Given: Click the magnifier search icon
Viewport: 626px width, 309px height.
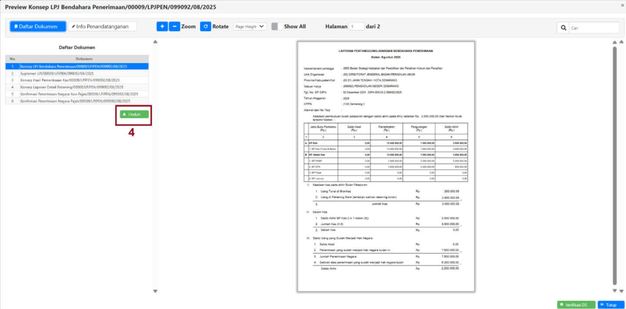Looking at the screenshot, I should (x=564, y=28).
